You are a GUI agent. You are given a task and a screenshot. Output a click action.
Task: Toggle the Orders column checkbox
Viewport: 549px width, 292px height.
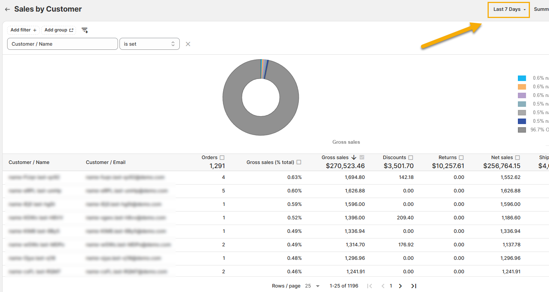222,158
